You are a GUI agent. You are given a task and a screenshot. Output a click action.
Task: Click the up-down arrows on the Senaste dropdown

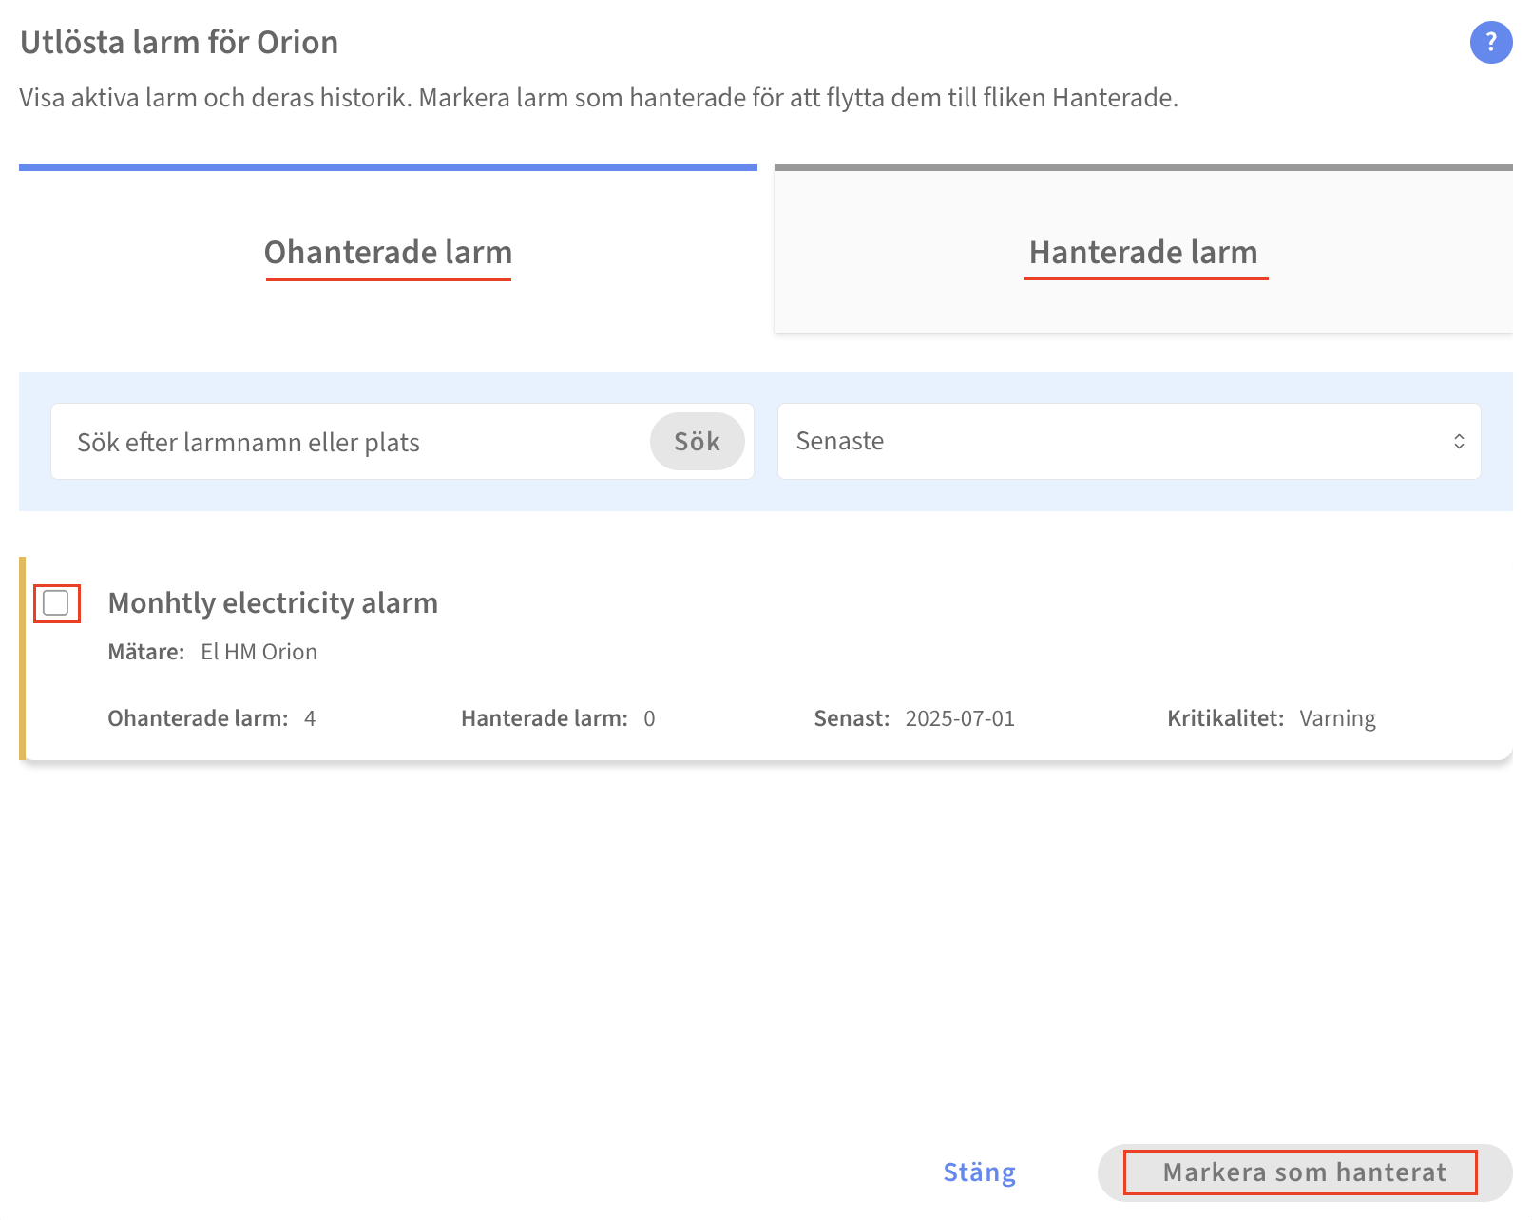coord(1459,442)
